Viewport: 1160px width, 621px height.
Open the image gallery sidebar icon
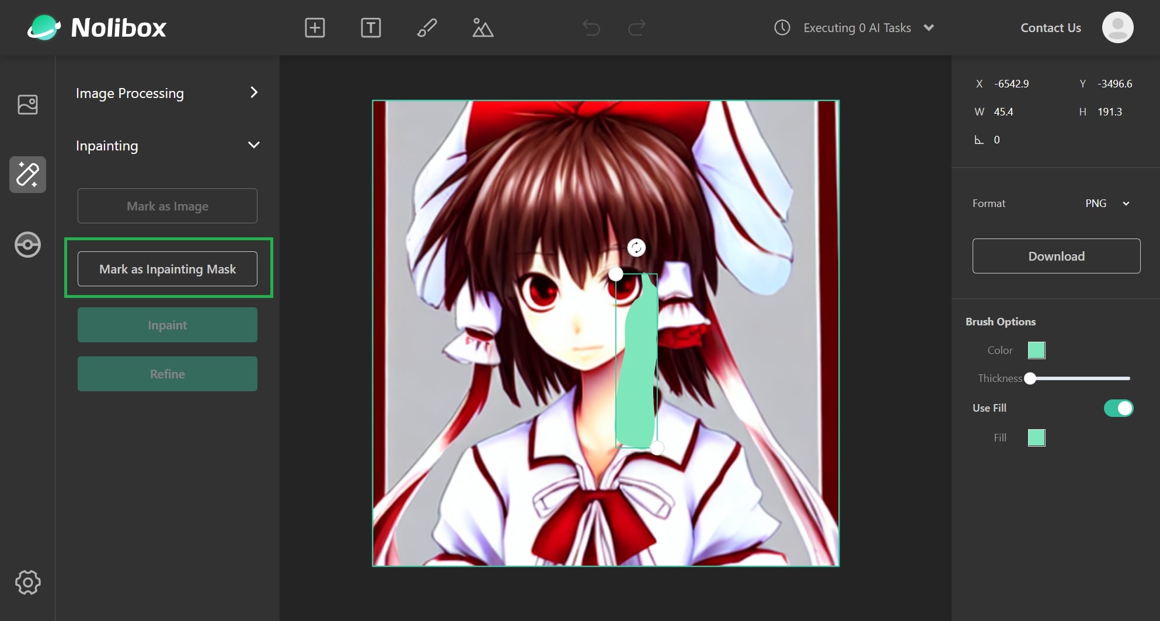[x=27, y=105]
